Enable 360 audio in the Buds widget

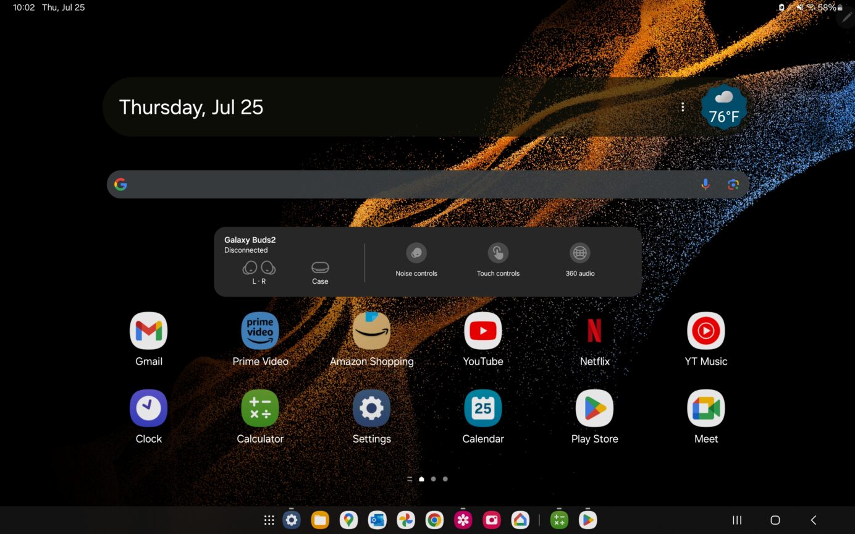coord(579,260)
